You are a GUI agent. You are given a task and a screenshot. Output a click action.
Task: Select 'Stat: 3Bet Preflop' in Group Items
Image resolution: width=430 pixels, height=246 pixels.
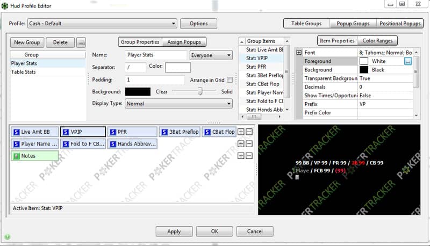pos(262,75)
